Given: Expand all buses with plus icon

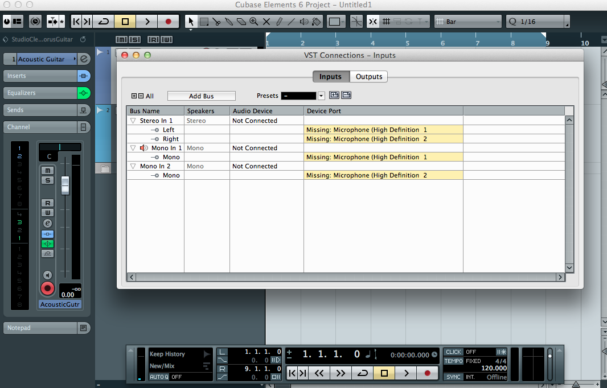Looking at the screenshot, I should tap(134, 96).
